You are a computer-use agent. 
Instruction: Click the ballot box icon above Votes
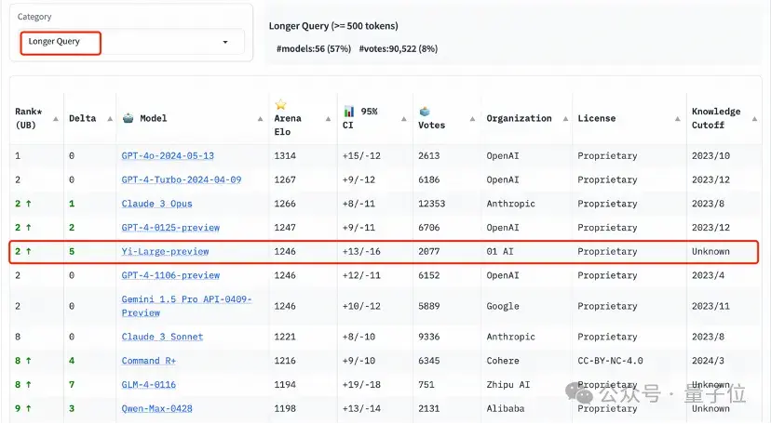click(425, 111)
